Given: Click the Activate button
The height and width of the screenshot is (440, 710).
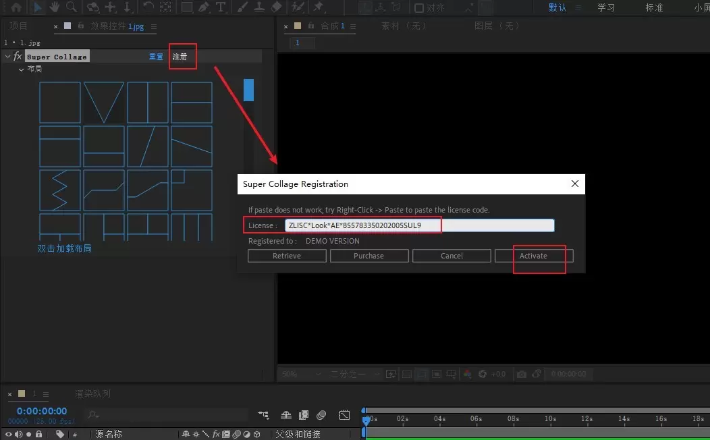Looking at the screenshot, I should [x=534, y=256].
